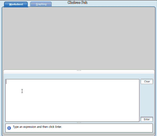The image size is (157, 136).
Task: Click the 'Chulwoo Pak' title text
Action: pos(77,3)
